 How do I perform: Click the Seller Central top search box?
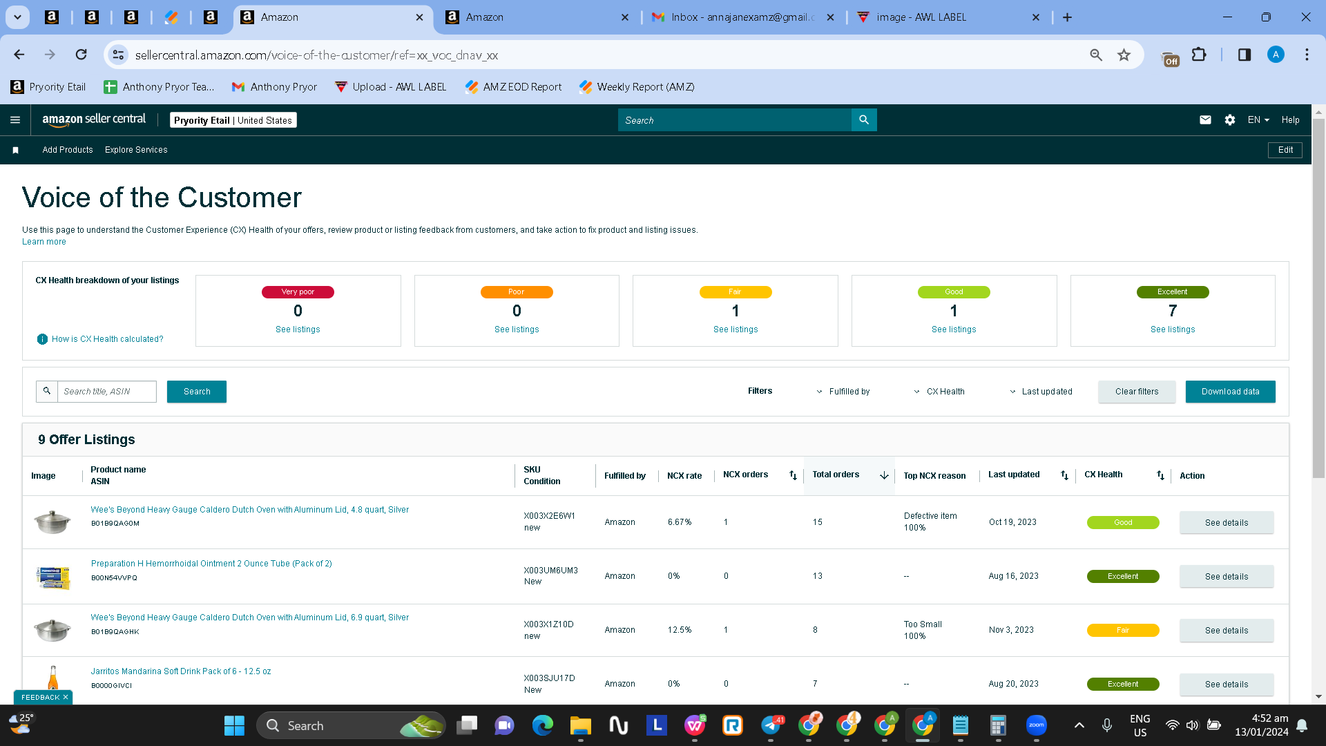(x=735, y=120)
